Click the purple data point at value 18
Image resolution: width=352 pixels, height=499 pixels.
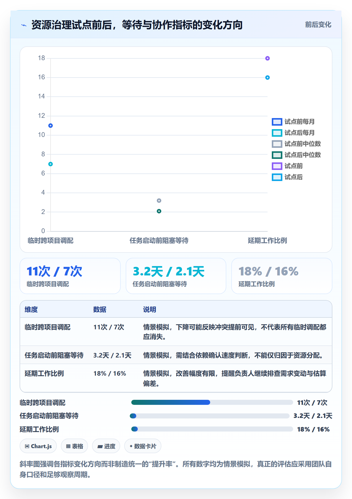click(268, 58)
